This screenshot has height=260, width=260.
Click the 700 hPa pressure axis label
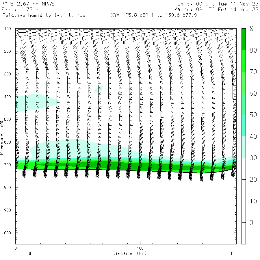(8, 165)
